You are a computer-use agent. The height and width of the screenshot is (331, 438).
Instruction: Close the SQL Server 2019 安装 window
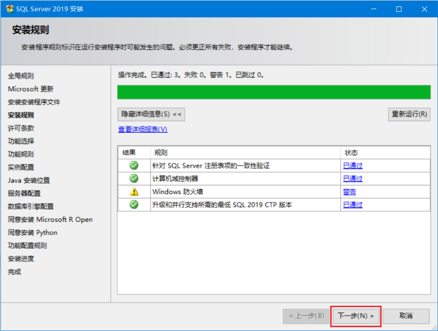tap(425, 9)
